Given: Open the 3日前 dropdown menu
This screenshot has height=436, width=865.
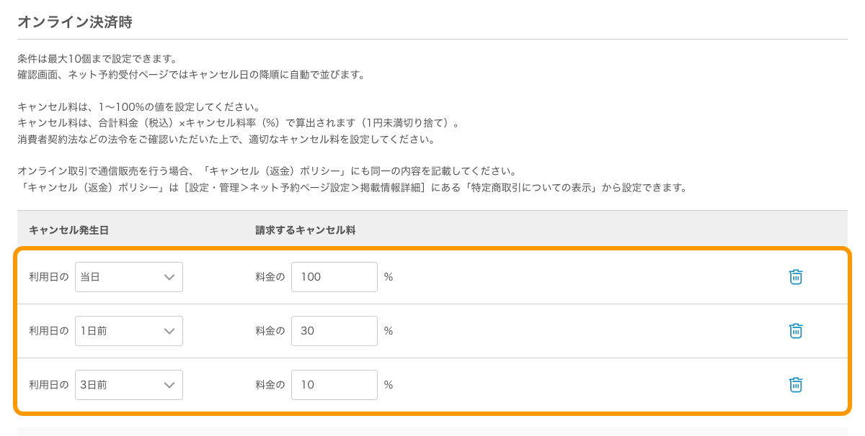Looking at the screenshot, I should coord(129,385).
